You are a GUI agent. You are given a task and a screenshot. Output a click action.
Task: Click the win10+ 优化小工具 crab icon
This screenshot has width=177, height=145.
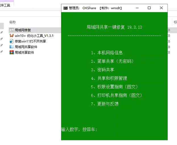(x=12, y=36)
